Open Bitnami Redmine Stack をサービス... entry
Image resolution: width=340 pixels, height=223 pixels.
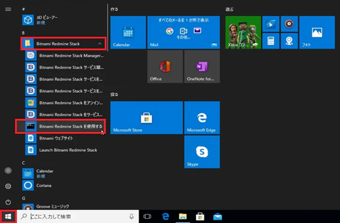tap(65, 115)
